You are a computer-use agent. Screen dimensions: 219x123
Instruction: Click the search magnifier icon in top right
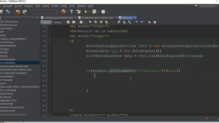[x=196, y=6]
